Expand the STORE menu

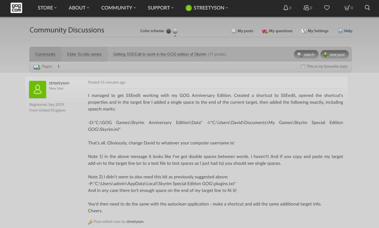pyautogui.click(x=47, y=8)
